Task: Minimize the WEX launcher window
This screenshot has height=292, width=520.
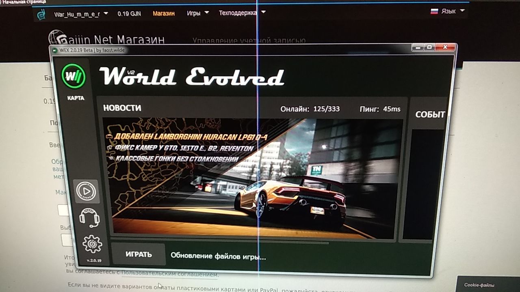Action: (x=418, y=47)
